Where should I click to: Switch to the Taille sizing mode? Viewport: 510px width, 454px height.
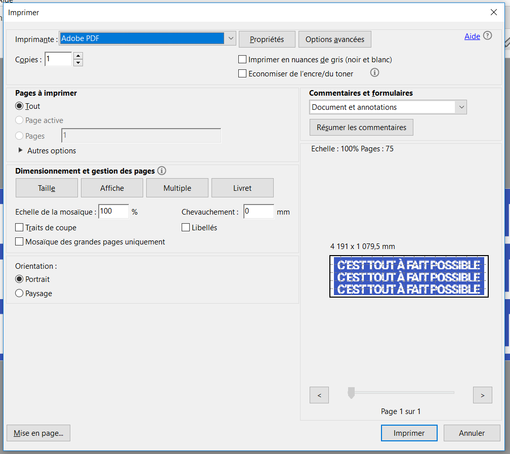(x=47, y=188)
